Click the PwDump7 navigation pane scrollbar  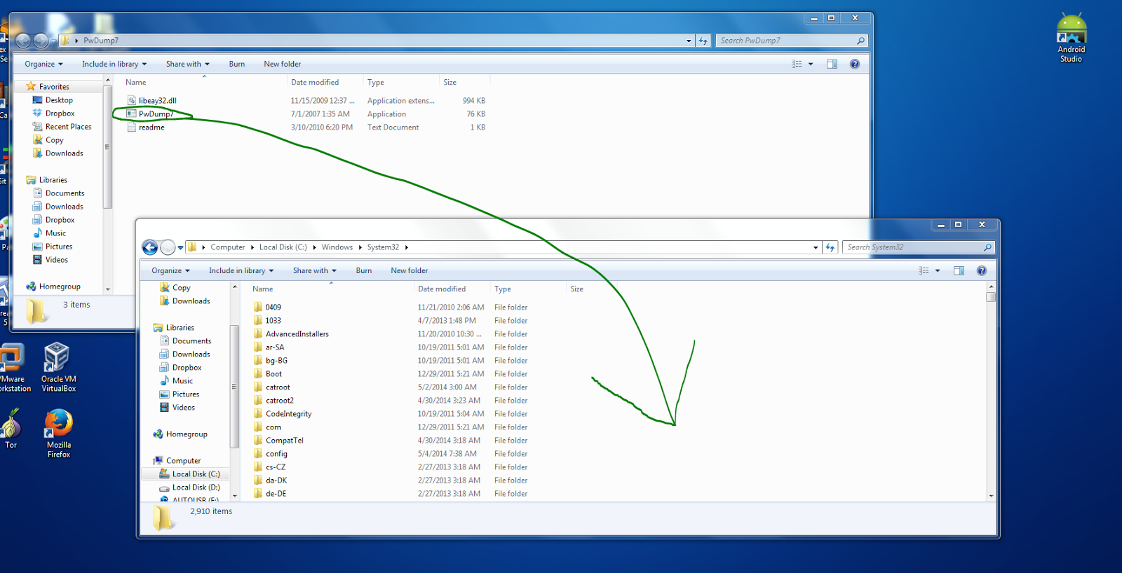coord(107,147)
